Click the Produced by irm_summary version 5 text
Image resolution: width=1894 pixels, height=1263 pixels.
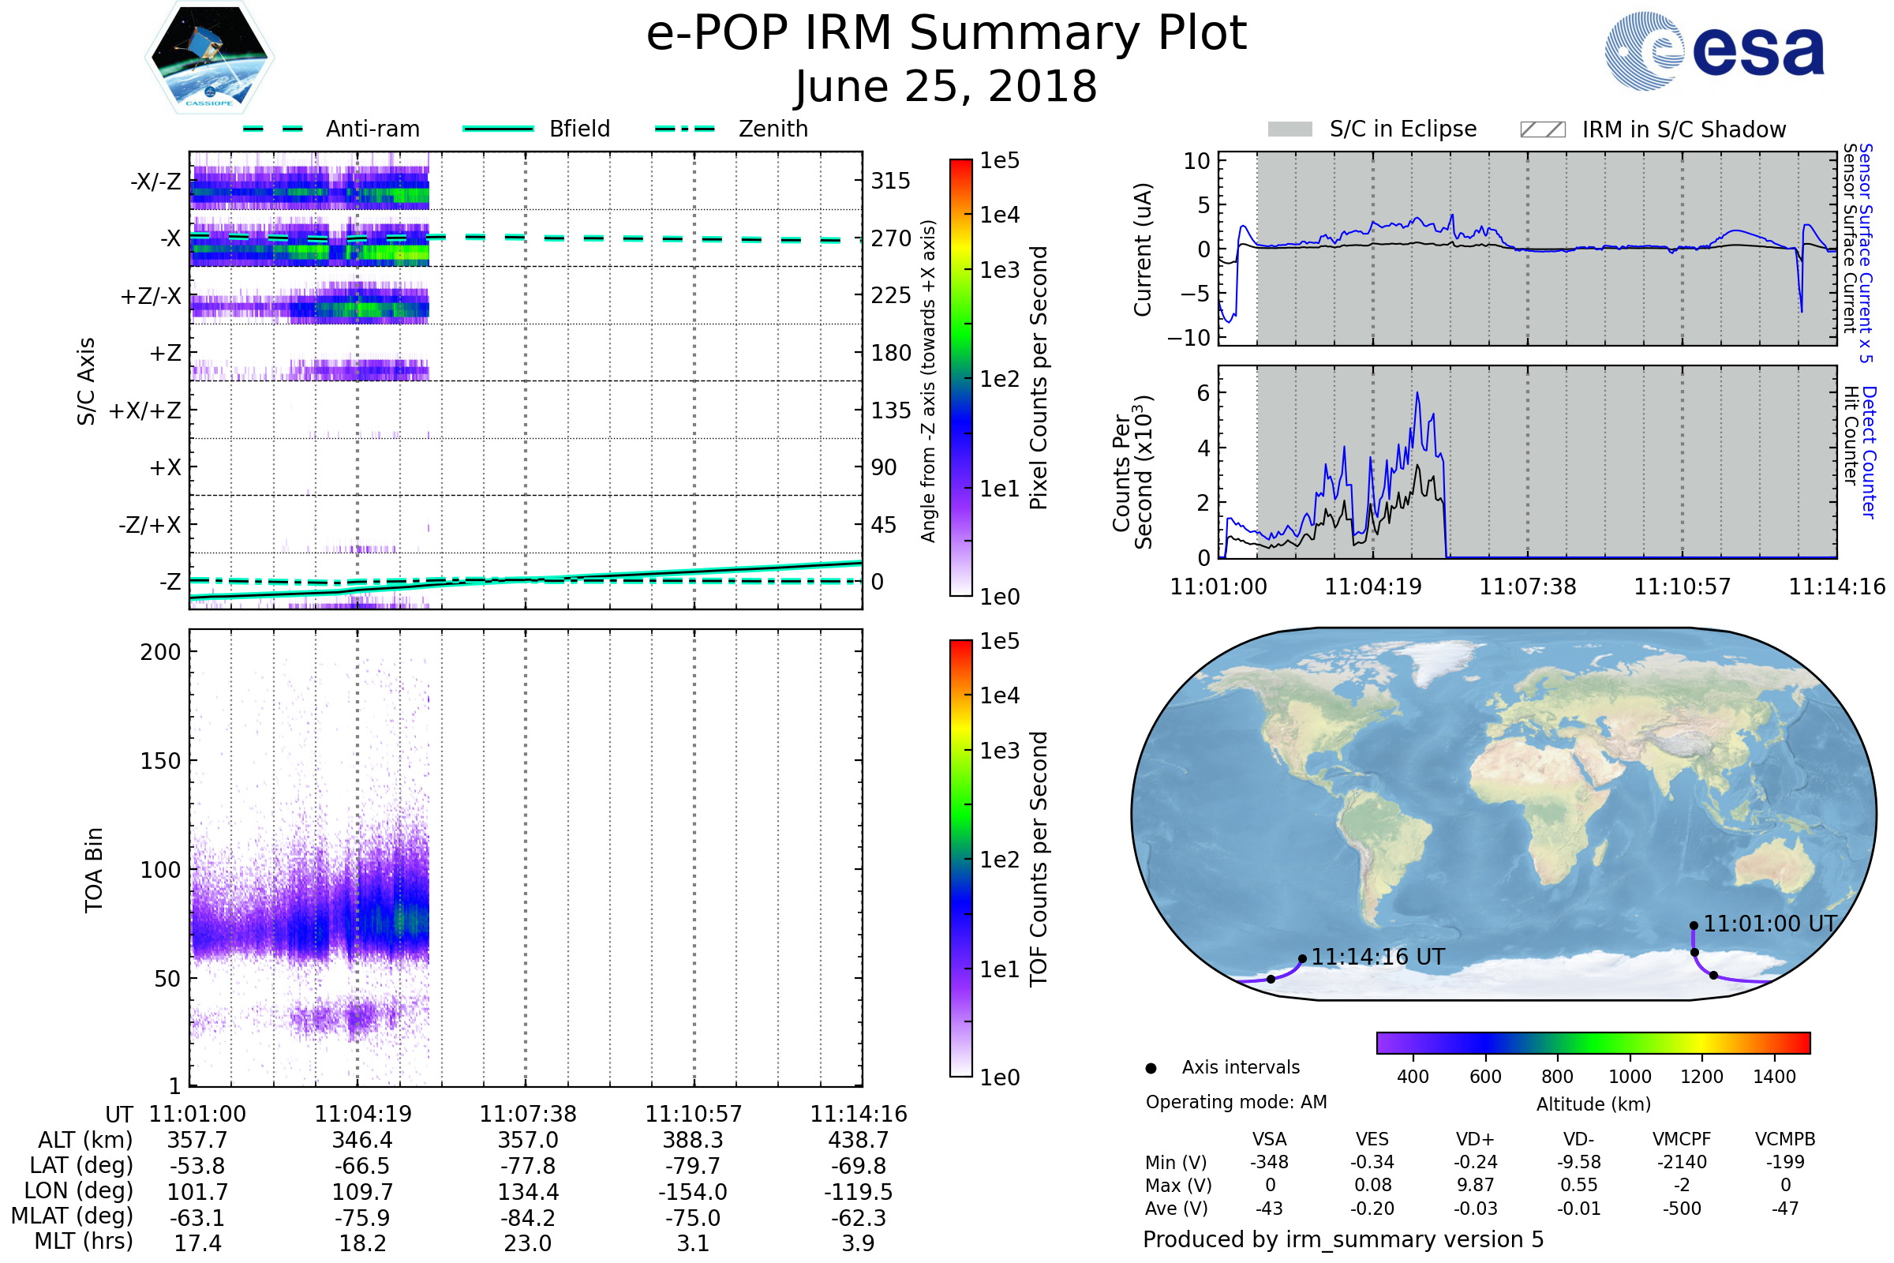click(1342, 1239)
